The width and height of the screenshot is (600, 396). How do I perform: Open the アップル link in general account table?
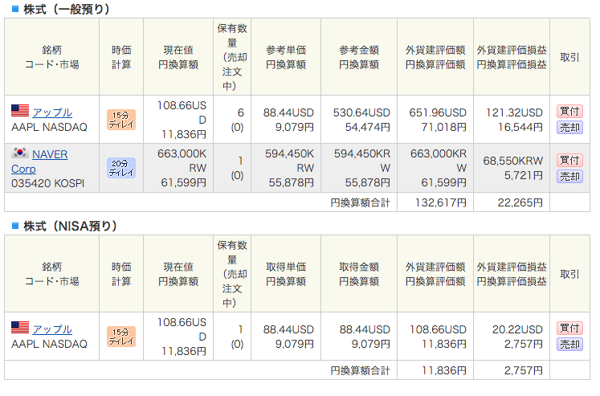[x=52, y=112]
